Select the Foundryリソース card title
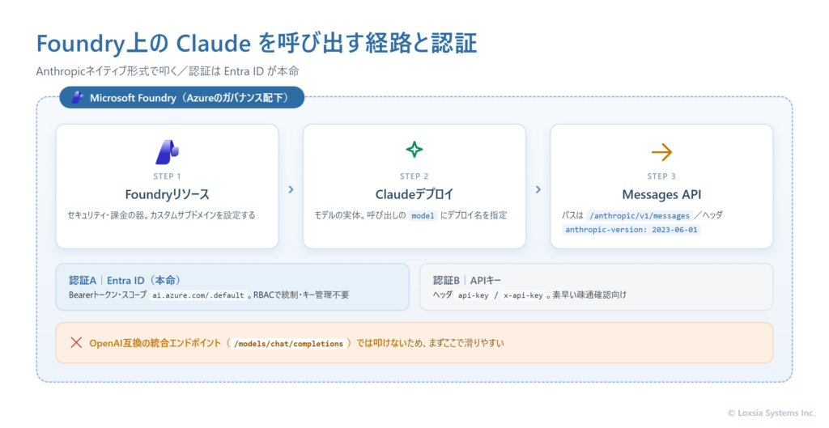Image resolution: width=829 pixels, height=428 pixels. (x=167, y=194)
